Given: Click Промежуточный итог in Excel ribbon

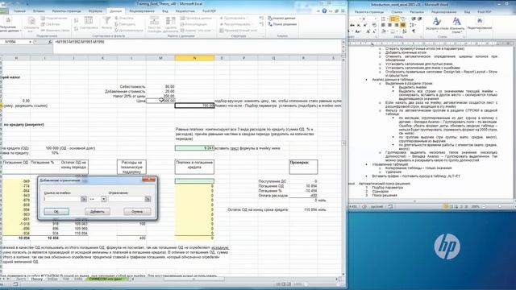Looking at the screenshot, I should tap(239, 31).
